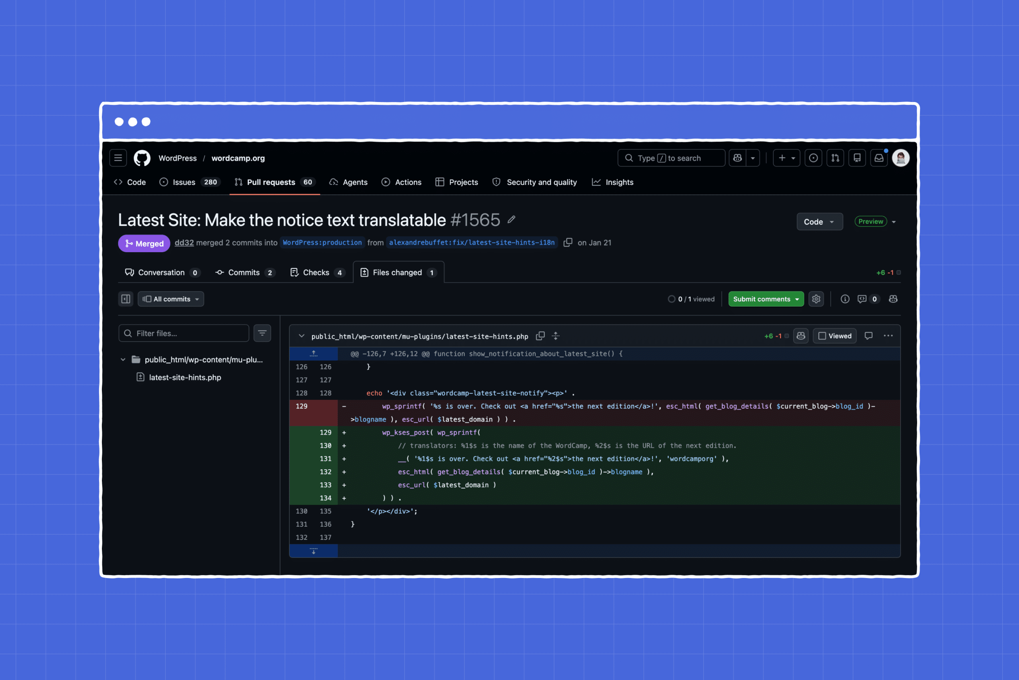
Task: Switch to the Conversation tab
Action: pos(162,272)
